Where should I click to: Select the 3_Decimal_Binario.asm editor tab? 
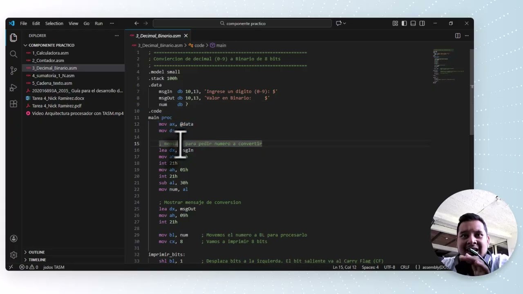click(158, 36)
